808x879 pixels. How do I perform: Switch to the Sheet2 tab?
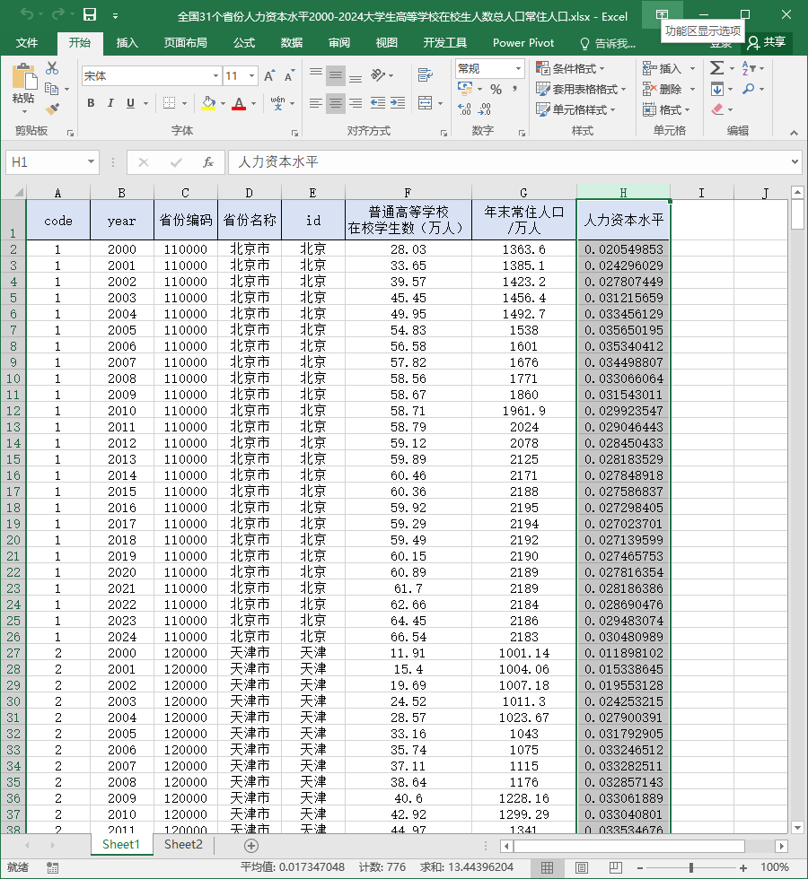coord(183,845)
